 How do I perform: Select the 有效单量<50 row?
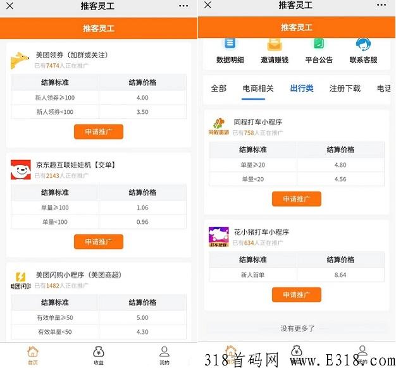coord(99,332)
